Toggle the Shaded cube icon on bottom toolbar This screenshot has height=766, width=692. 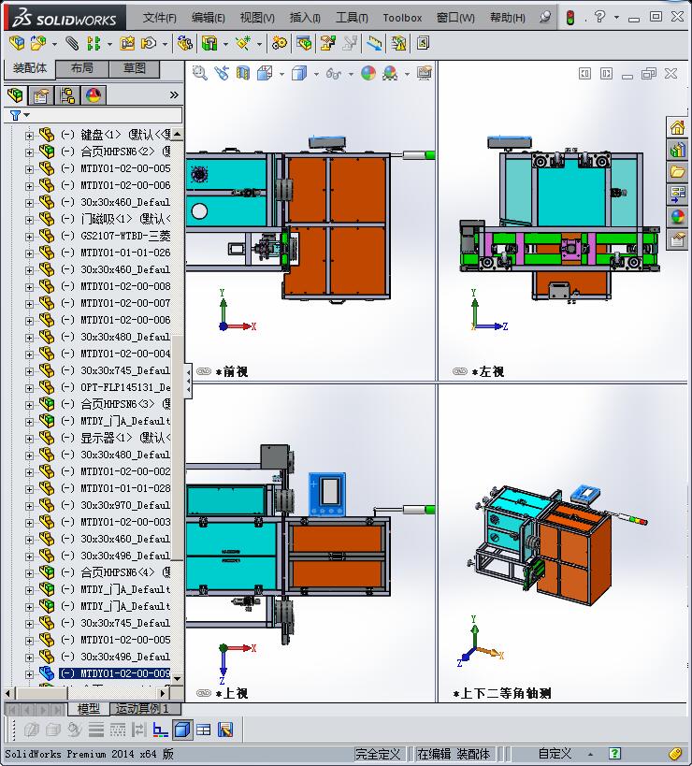182,730
